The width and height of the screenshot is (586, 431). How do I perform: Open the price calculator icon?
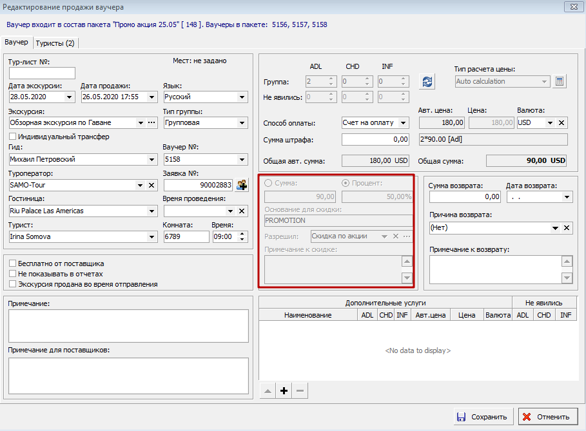[560, 81]
